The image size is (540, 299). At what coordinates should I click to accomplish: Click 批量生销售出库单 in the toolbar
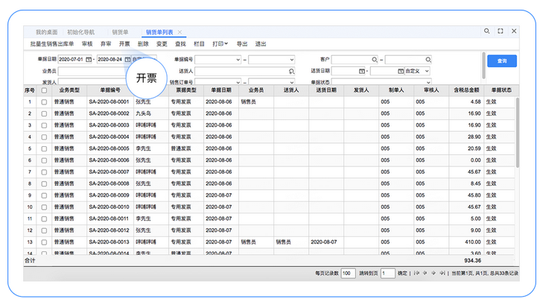(52, 44)
